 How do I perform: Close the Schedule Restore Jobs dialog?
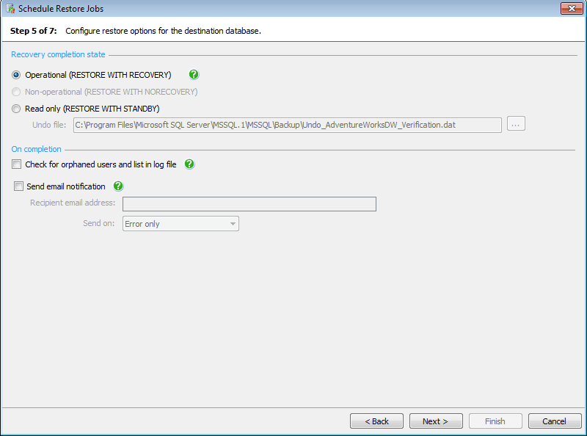(x=570, y=8)
